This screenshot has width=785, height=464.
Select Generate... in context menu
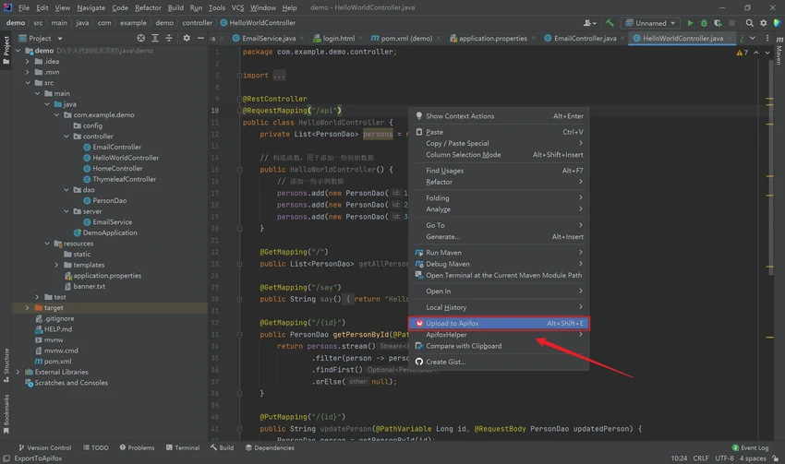pos(499,236)
